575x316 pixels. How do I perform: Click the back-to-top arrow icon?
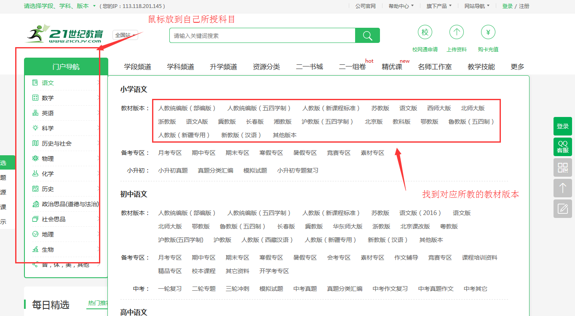[x=562, y=188]
